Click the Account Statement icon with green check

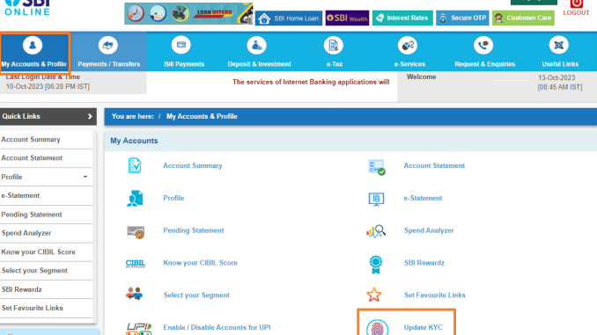pos(377,167)
